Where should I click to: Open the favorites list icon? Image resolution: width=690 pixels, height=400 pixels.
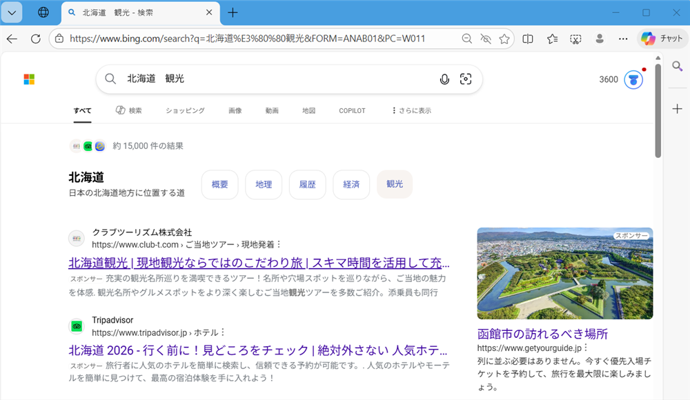(551, 39)
